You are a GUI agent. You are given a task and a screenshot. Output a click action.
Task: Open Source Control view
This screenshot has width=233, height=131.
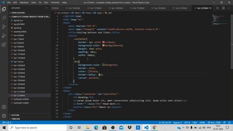pyautogui.click(x=4, y=27)
